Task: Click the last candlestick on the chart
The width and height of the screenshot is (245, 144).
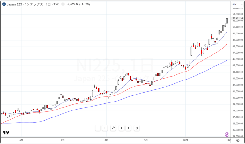Action: pos(227,21)
